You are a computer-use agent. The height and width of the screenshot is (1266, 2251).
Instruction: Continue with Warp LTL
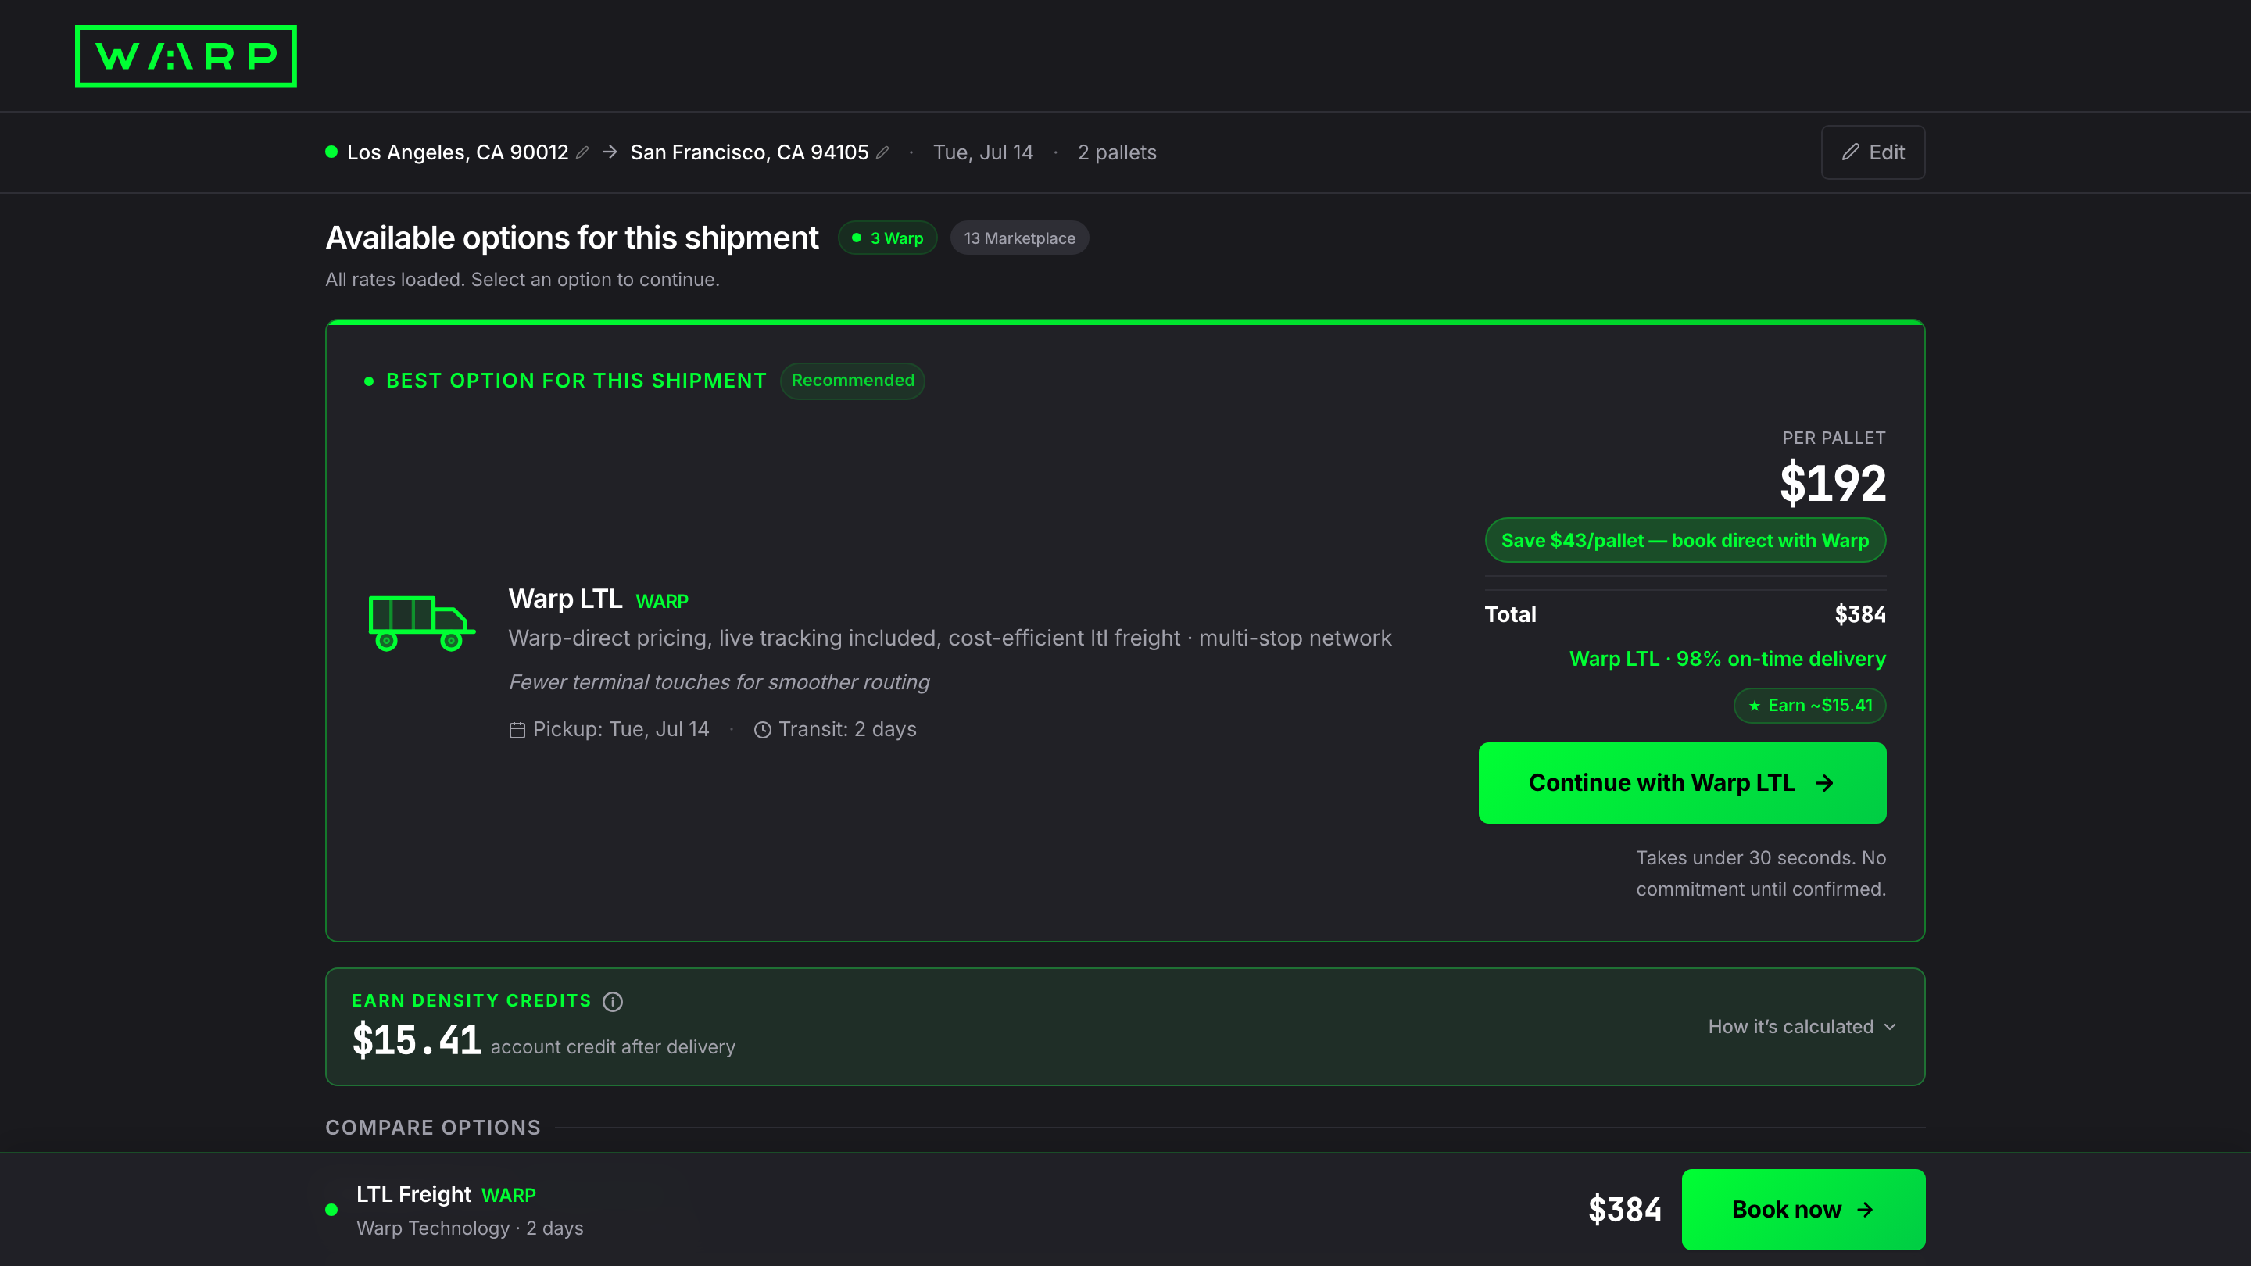(1682, 783)
